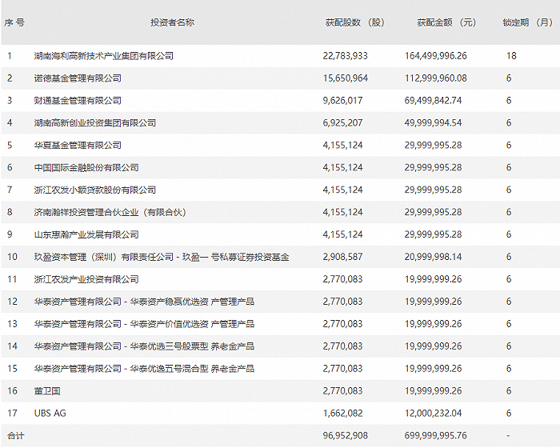Click the share count 15,650,964
This screenshot has height=448, width=560.
345,78
